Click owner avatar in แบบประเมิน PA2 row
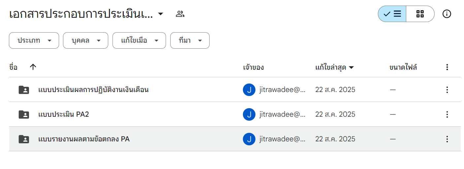464x169 pixels. pos(249,114)
